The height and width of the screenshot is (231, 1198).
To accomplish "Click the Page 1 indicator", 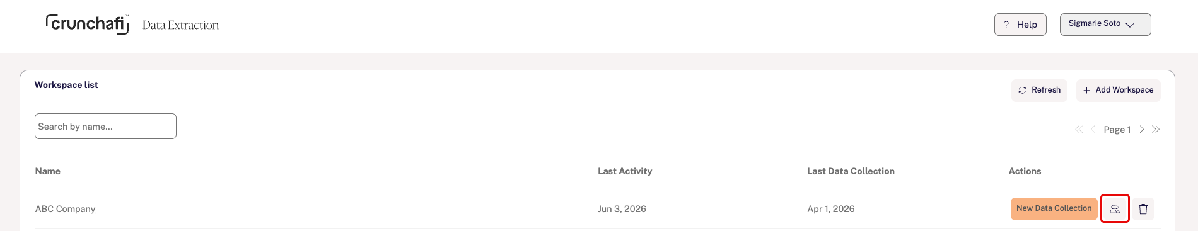I will click(1117, 130).
